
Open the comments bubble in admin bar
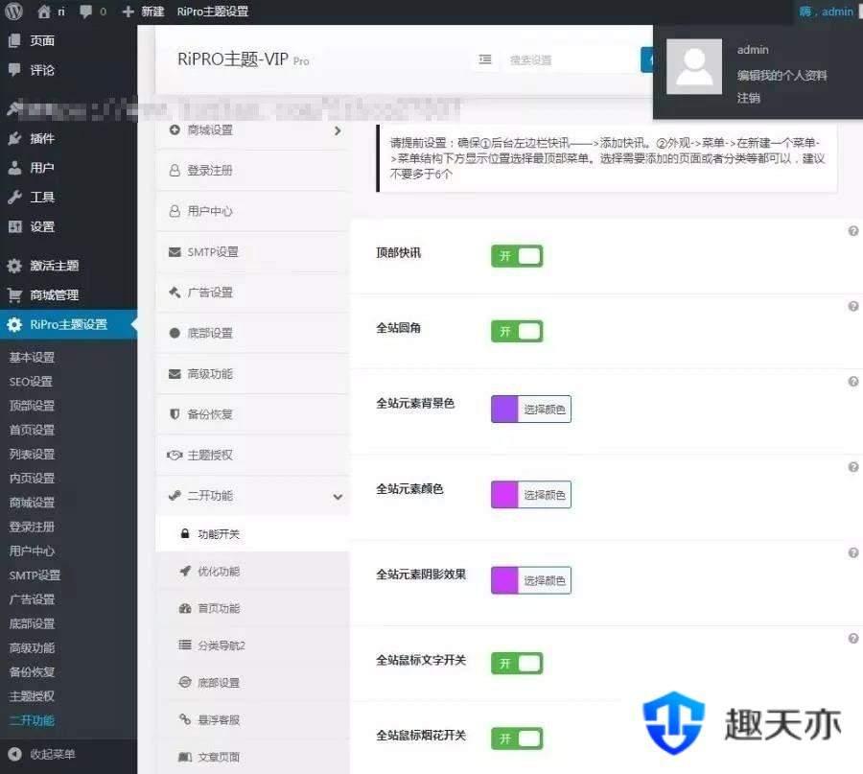(86, 11)
